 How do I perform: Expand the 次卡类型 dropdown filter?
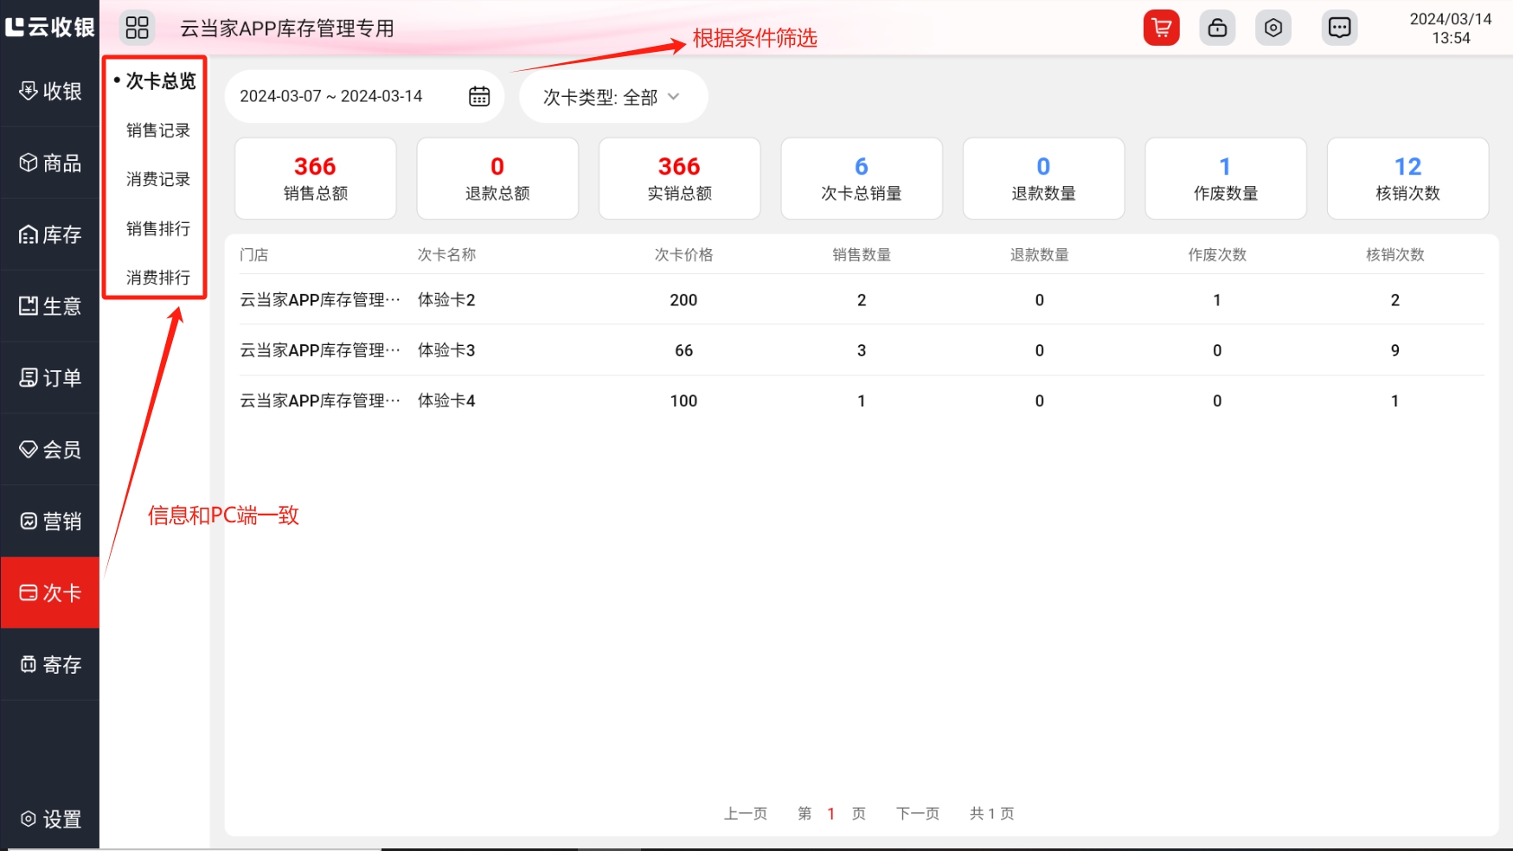click(x=612, y=97)
